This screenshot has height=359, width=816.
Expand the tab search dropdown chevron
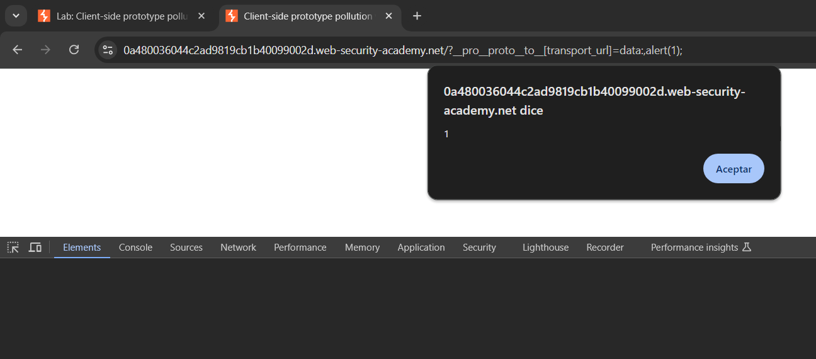[16, 16]
